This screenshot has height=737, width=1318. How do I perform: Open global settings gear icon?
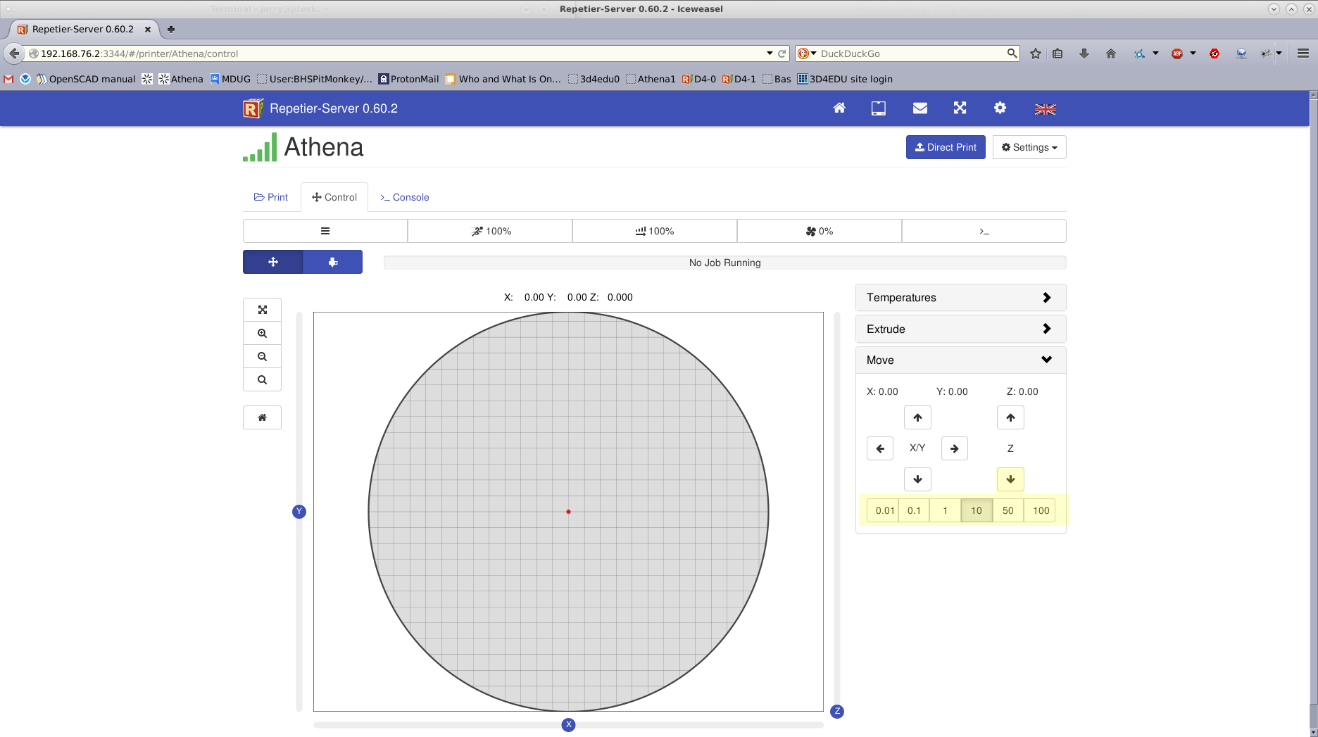(1000, 108)
